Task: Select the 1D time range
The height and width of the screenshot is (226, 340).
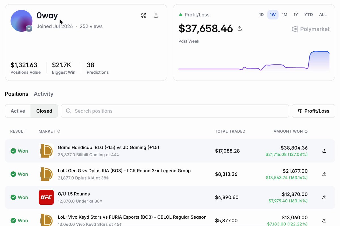Action: (261, 15)
